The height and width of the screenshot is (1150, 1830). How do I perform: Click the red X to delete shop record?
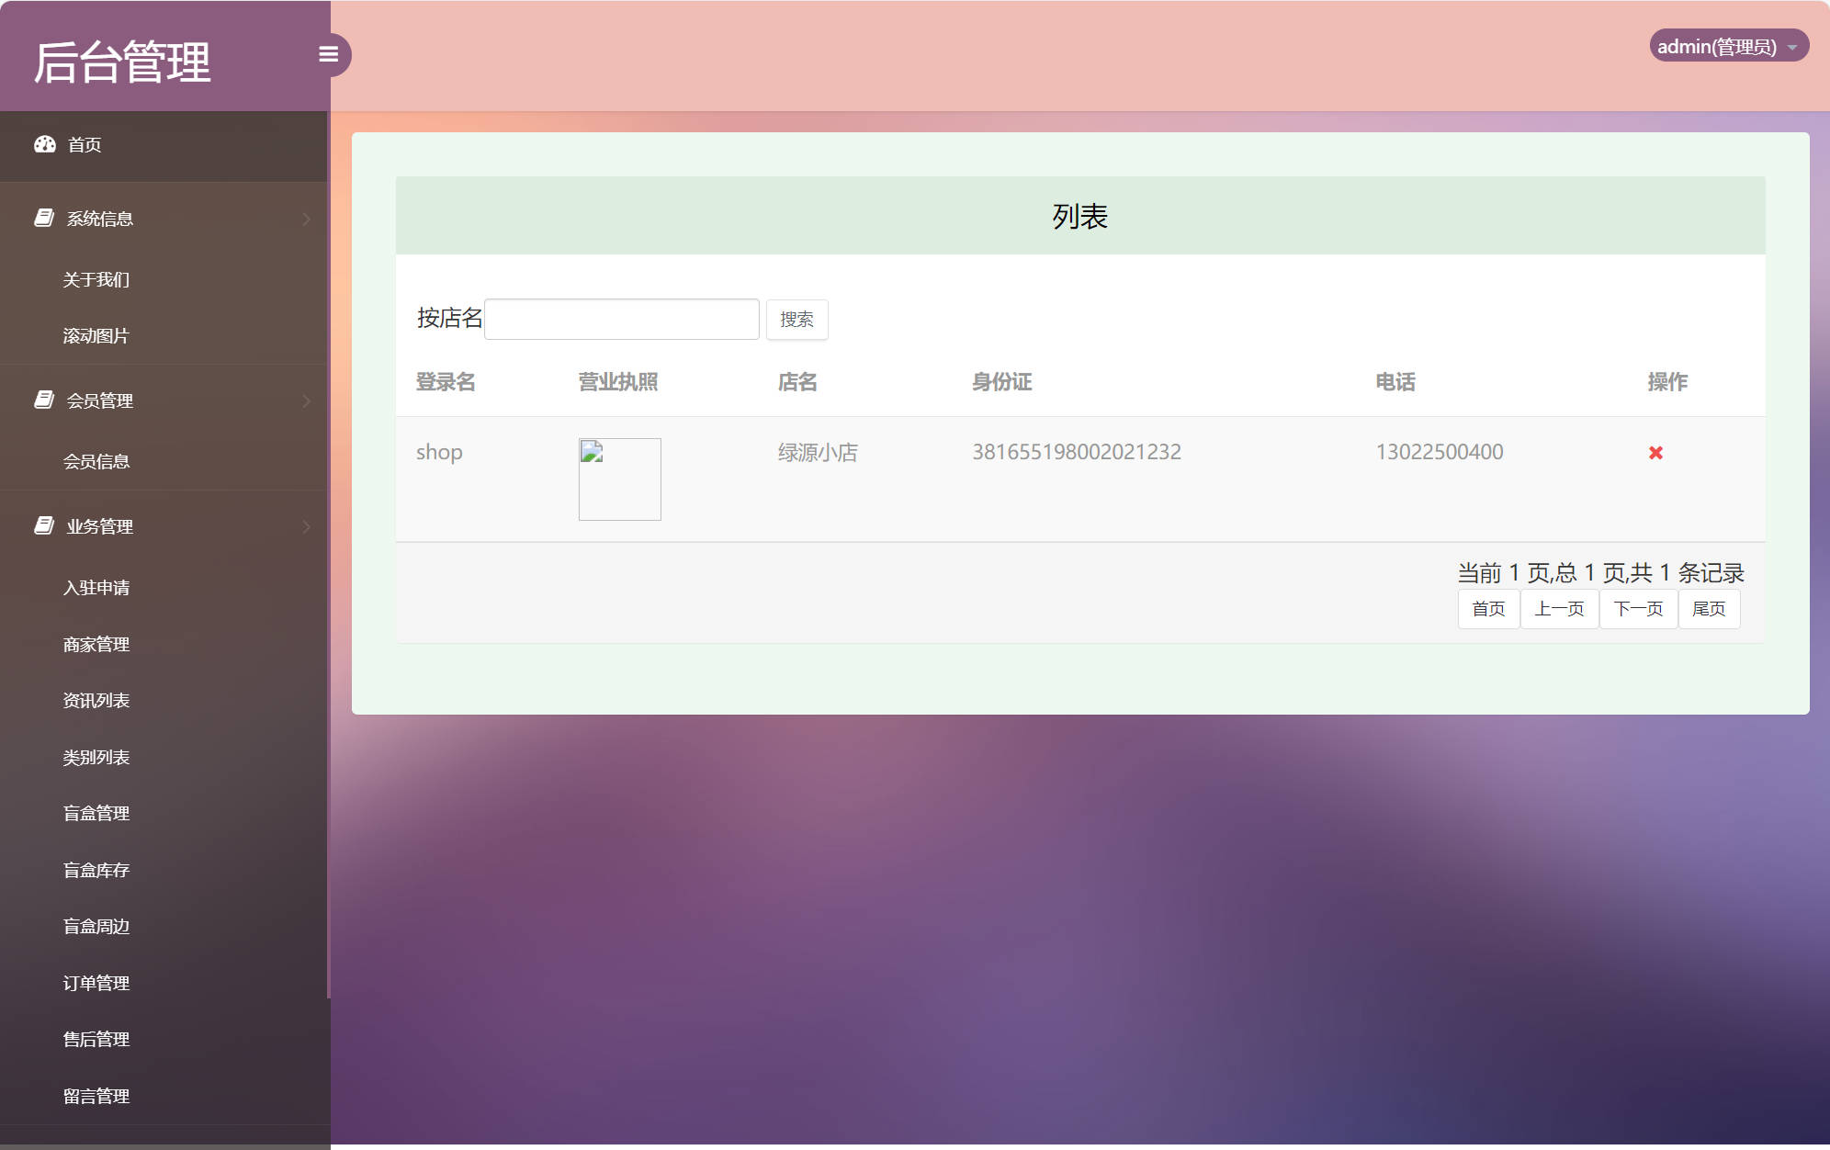tap(1655, 453)
